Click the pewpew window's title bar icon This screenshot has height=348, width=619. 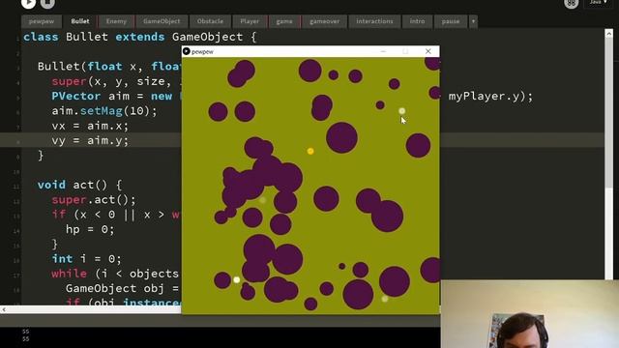187,51
